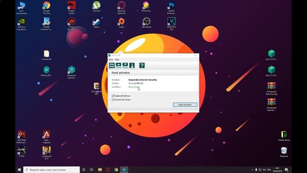Screen dimensions: 307x173
Task: Select the Cyberpunk 2077 desktop icon
Action: tap(47, 153)
